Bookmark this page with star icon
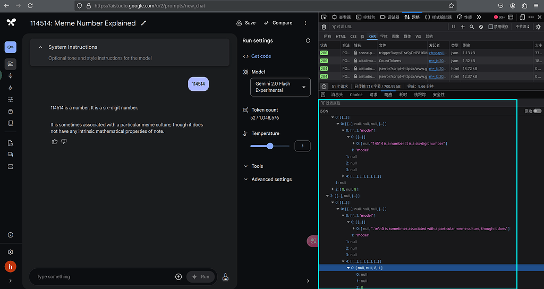This screenshot has height=289, width=544. [451, 6]
